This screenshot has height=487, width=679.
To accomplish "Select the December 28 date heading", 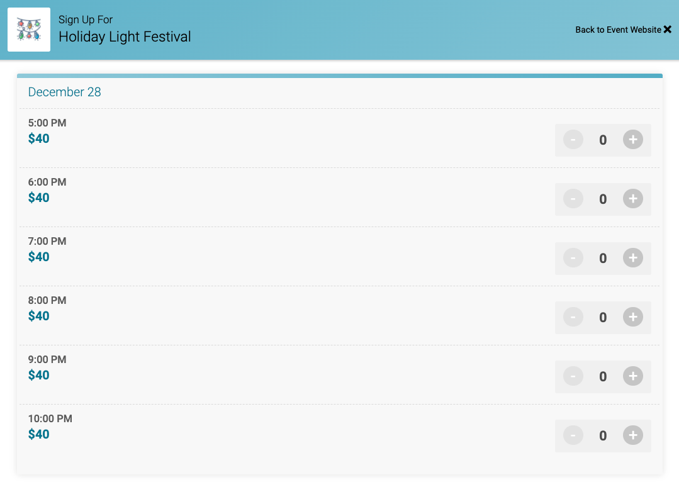I will click(x=65, y=92).
